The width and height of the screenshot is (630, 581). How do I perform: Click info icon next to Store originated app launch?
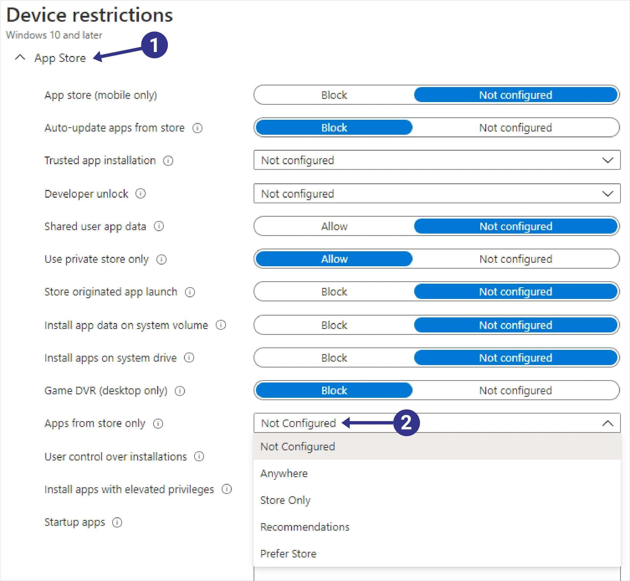point(190,292)
